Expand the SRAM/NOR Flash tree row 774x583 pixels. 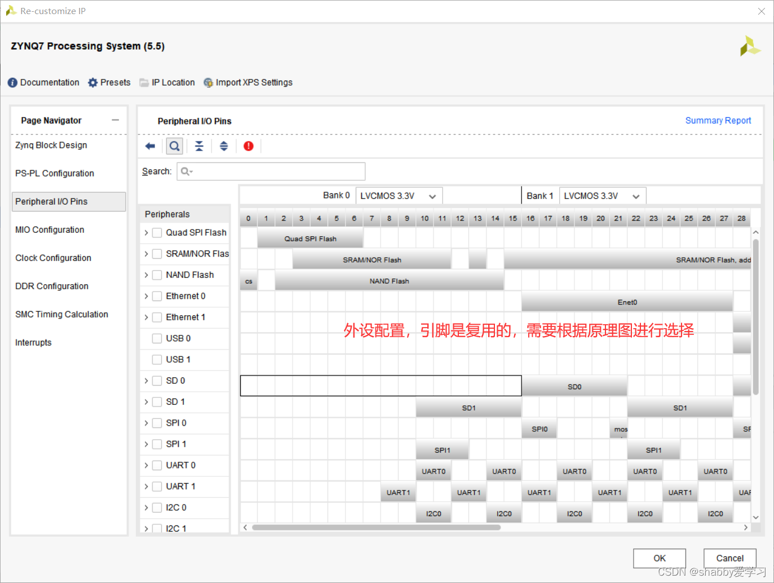pyautogui.click(x=146, y=254)
